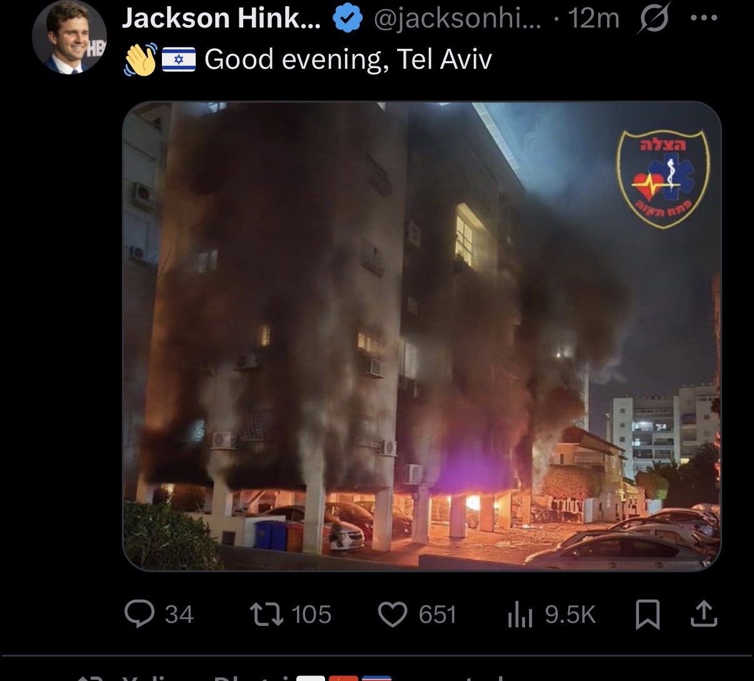The height and width of the screenshot is (681, 754).
Task: Open the share upload icon
Action: 703,613
